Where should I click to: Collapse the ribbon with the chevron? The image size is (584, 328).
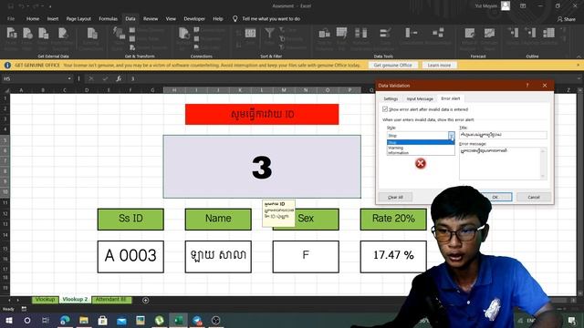[579, 56]
